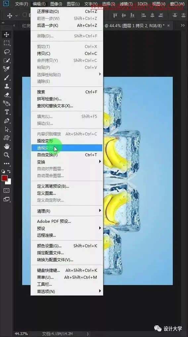Select the Paint Bucket tool
The width and height of the screenshot is (188, 337).
pyautogui.click(x=6, y=103)
